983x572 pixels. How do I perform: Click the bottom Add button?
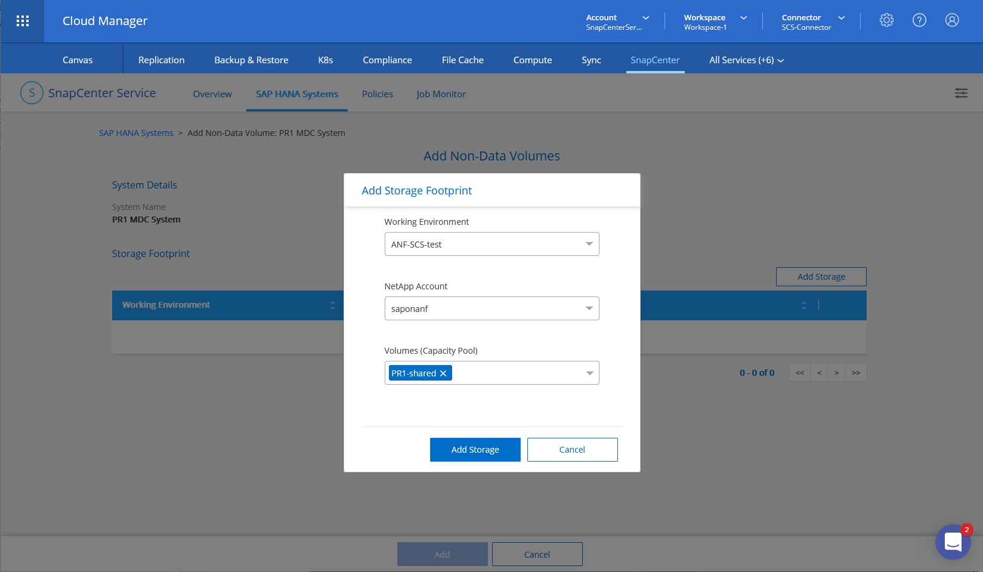[443, 554]
